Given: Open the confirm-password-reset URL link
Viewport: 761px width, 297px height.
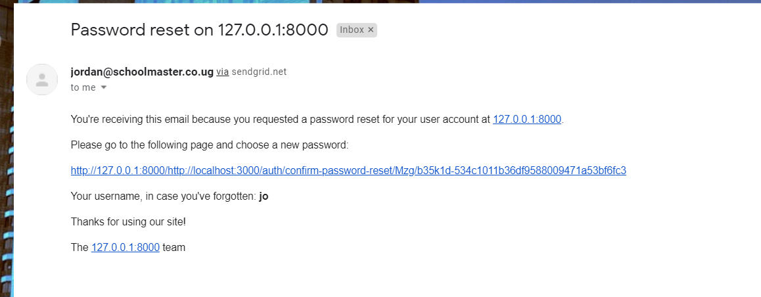Looking at the screenshot, I should point(348,171).
